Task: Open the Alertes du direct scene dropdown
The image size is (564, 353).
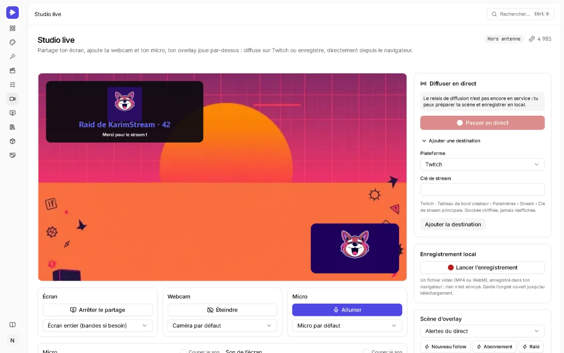Action: [482, 331]
